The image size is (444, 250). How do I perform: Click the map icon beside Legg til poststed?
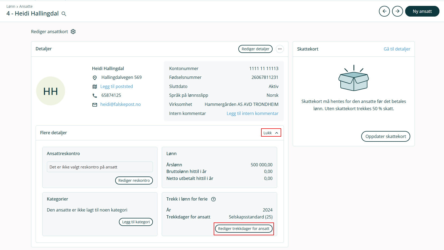(95, 87)
